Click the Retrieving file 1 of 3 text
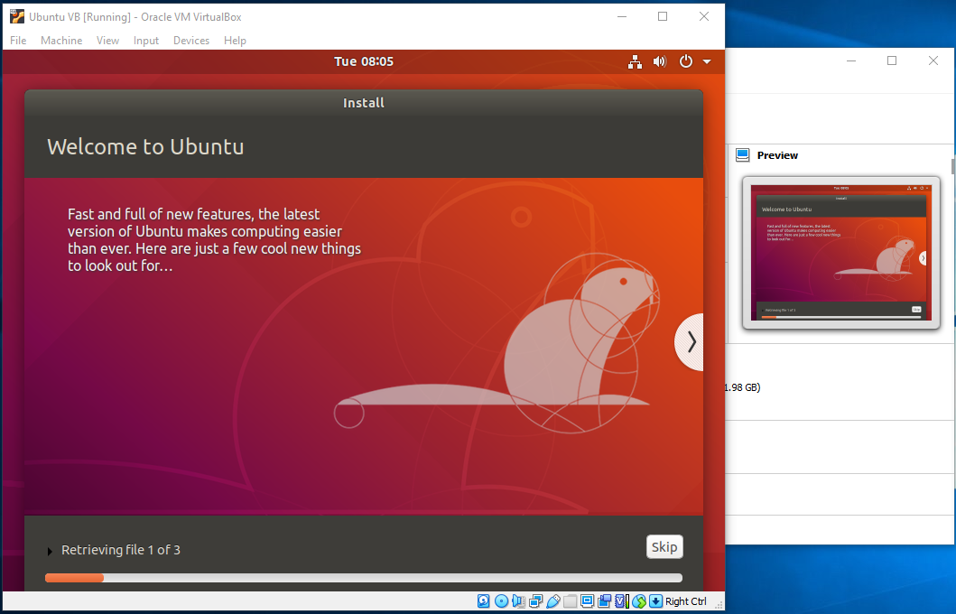The height and width of the screenshot is (614, 956). click(121, 550)
